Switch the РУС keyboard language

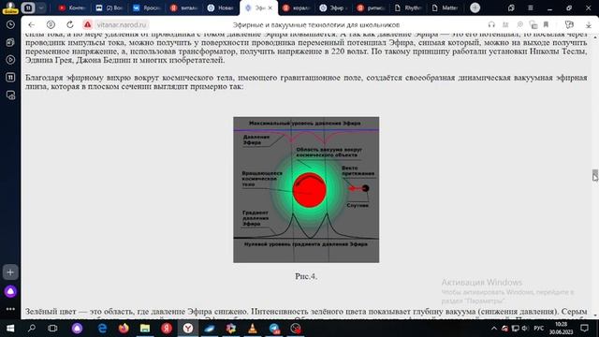539,329
